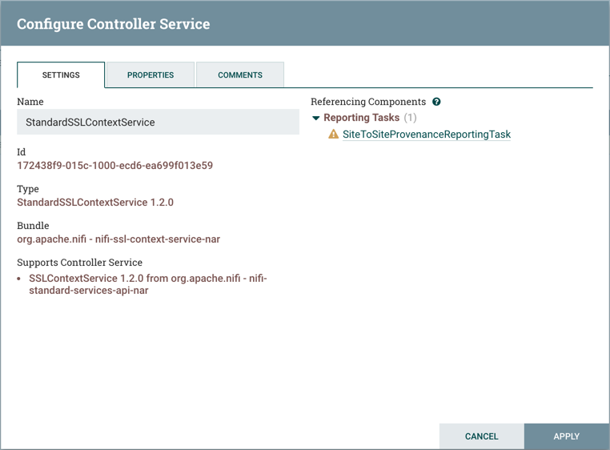The width and height of the screenshot is (610, 450).
Task: Click the Id value 172438f9-015c-1000-ecd6-ea699f013e59
Action: pos(114,166)
